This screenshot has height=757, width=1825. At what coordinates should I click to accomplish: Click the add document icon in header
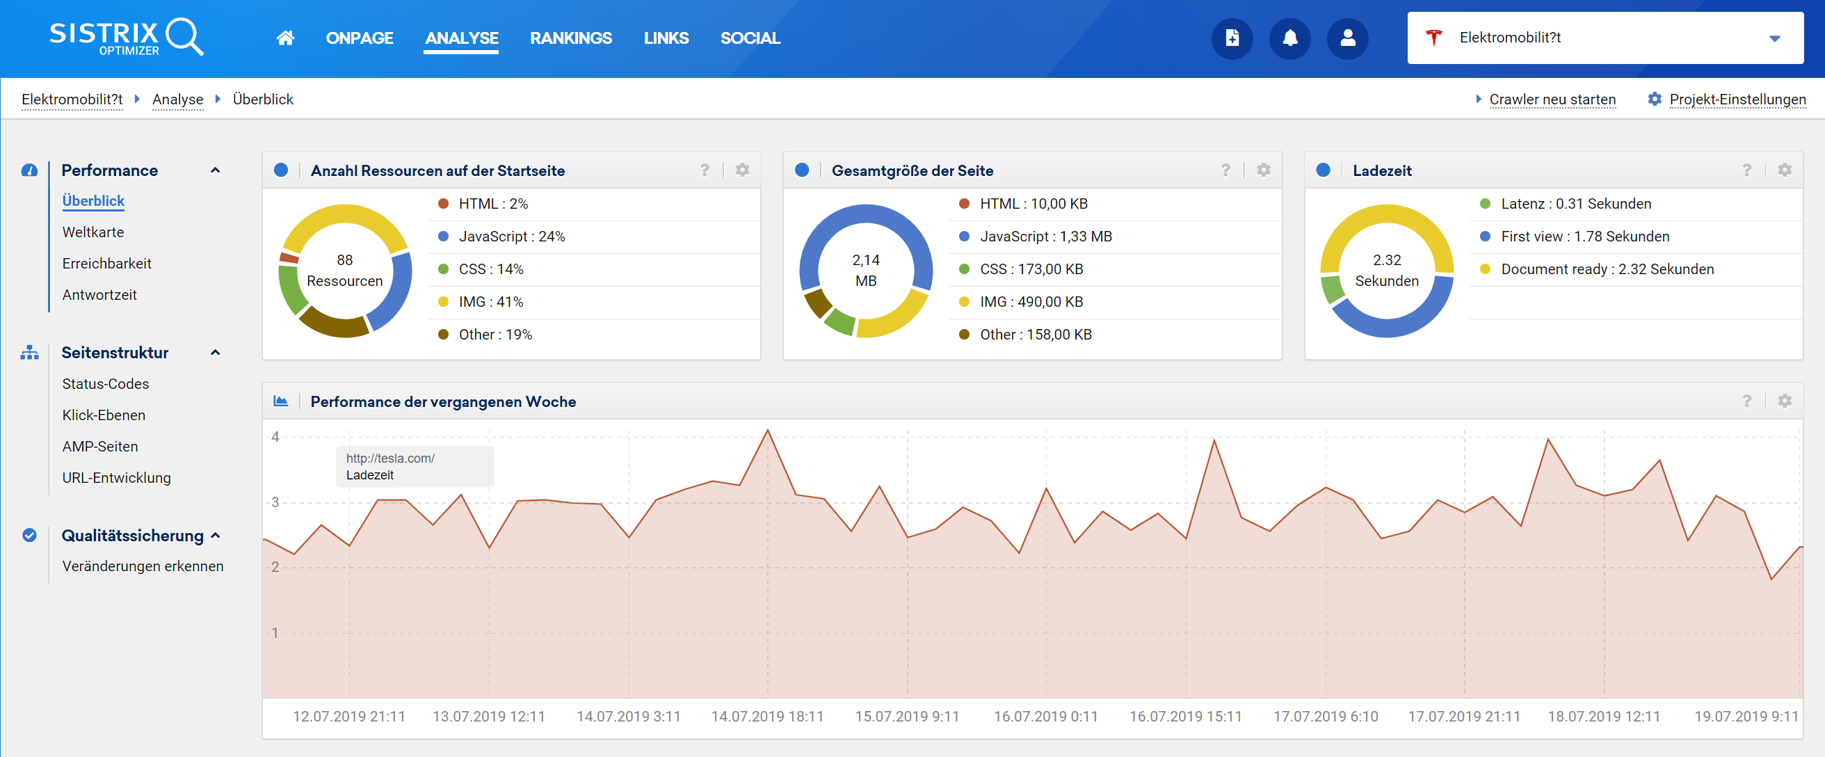click(x=1232, y=38)
